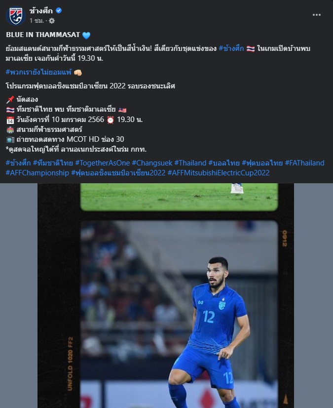Open the #Thailand hashtag
333x408 pixels.
coord(190,163)
